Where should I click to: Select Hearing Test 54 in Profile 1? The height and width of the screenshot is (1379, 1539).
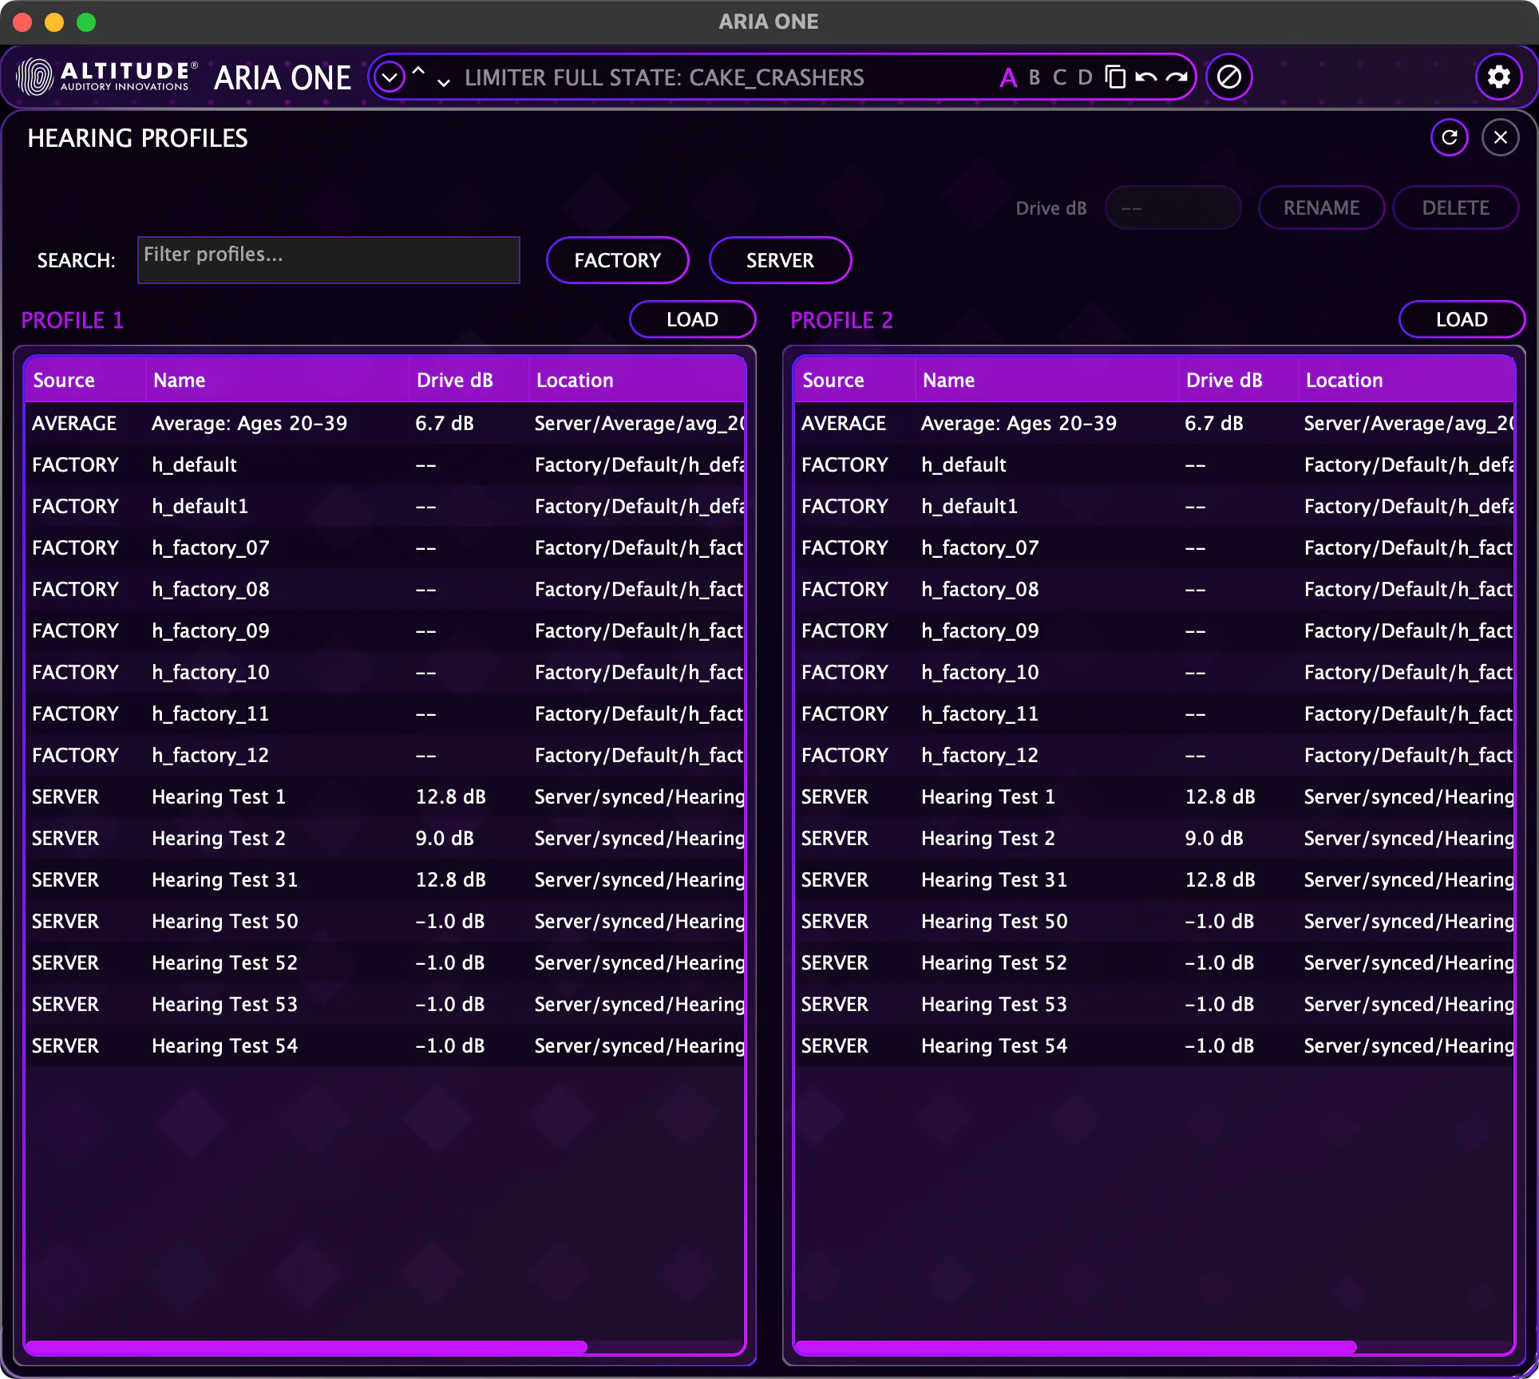click(x=385, y=1045)
